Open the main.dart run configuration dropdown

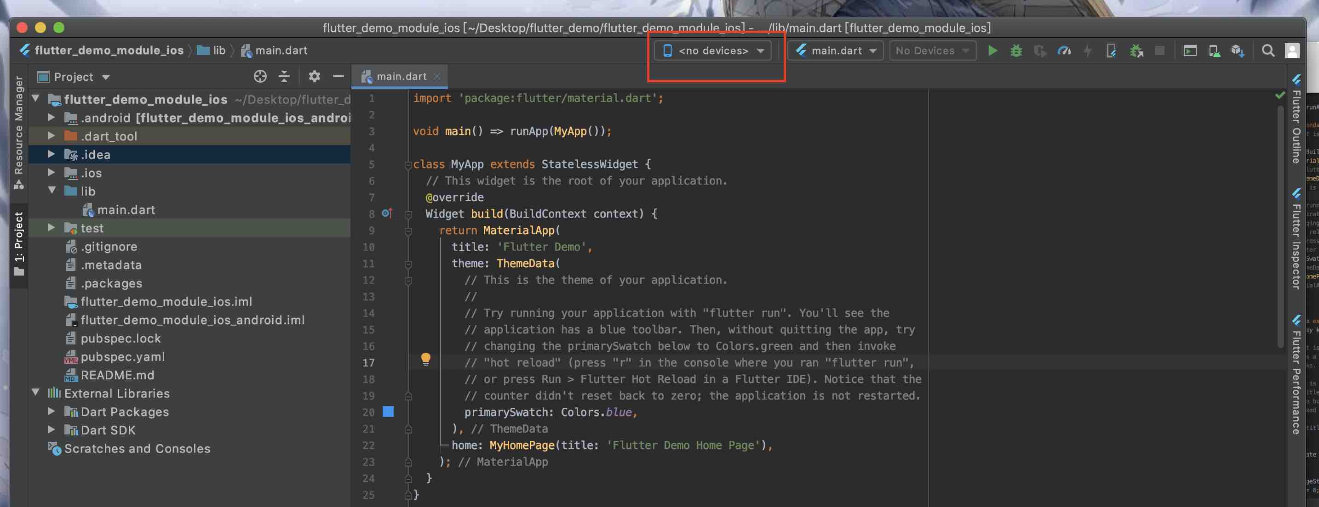pos(836,51)
